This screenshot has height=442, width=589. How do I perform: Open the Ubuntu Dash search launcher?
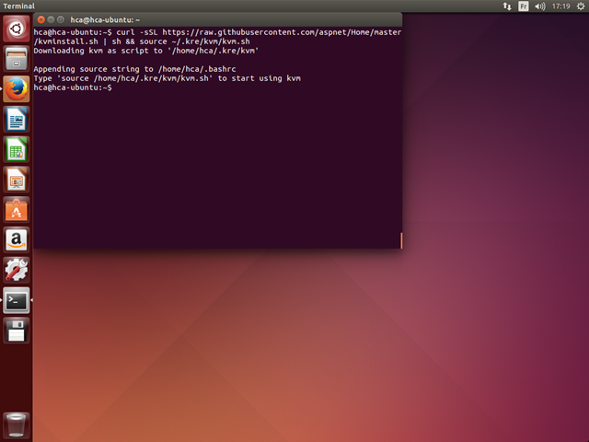[x=17, y=29]
